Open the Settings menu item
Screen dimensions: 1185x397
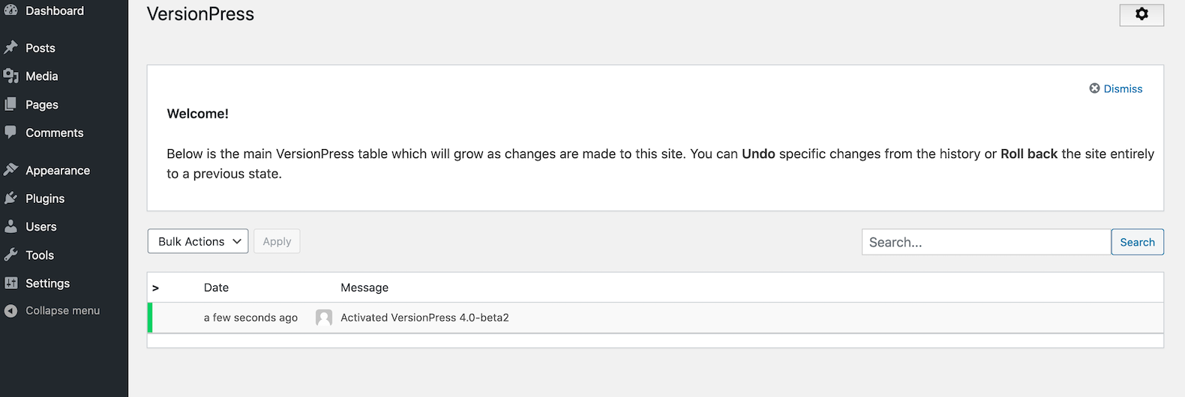47,283
